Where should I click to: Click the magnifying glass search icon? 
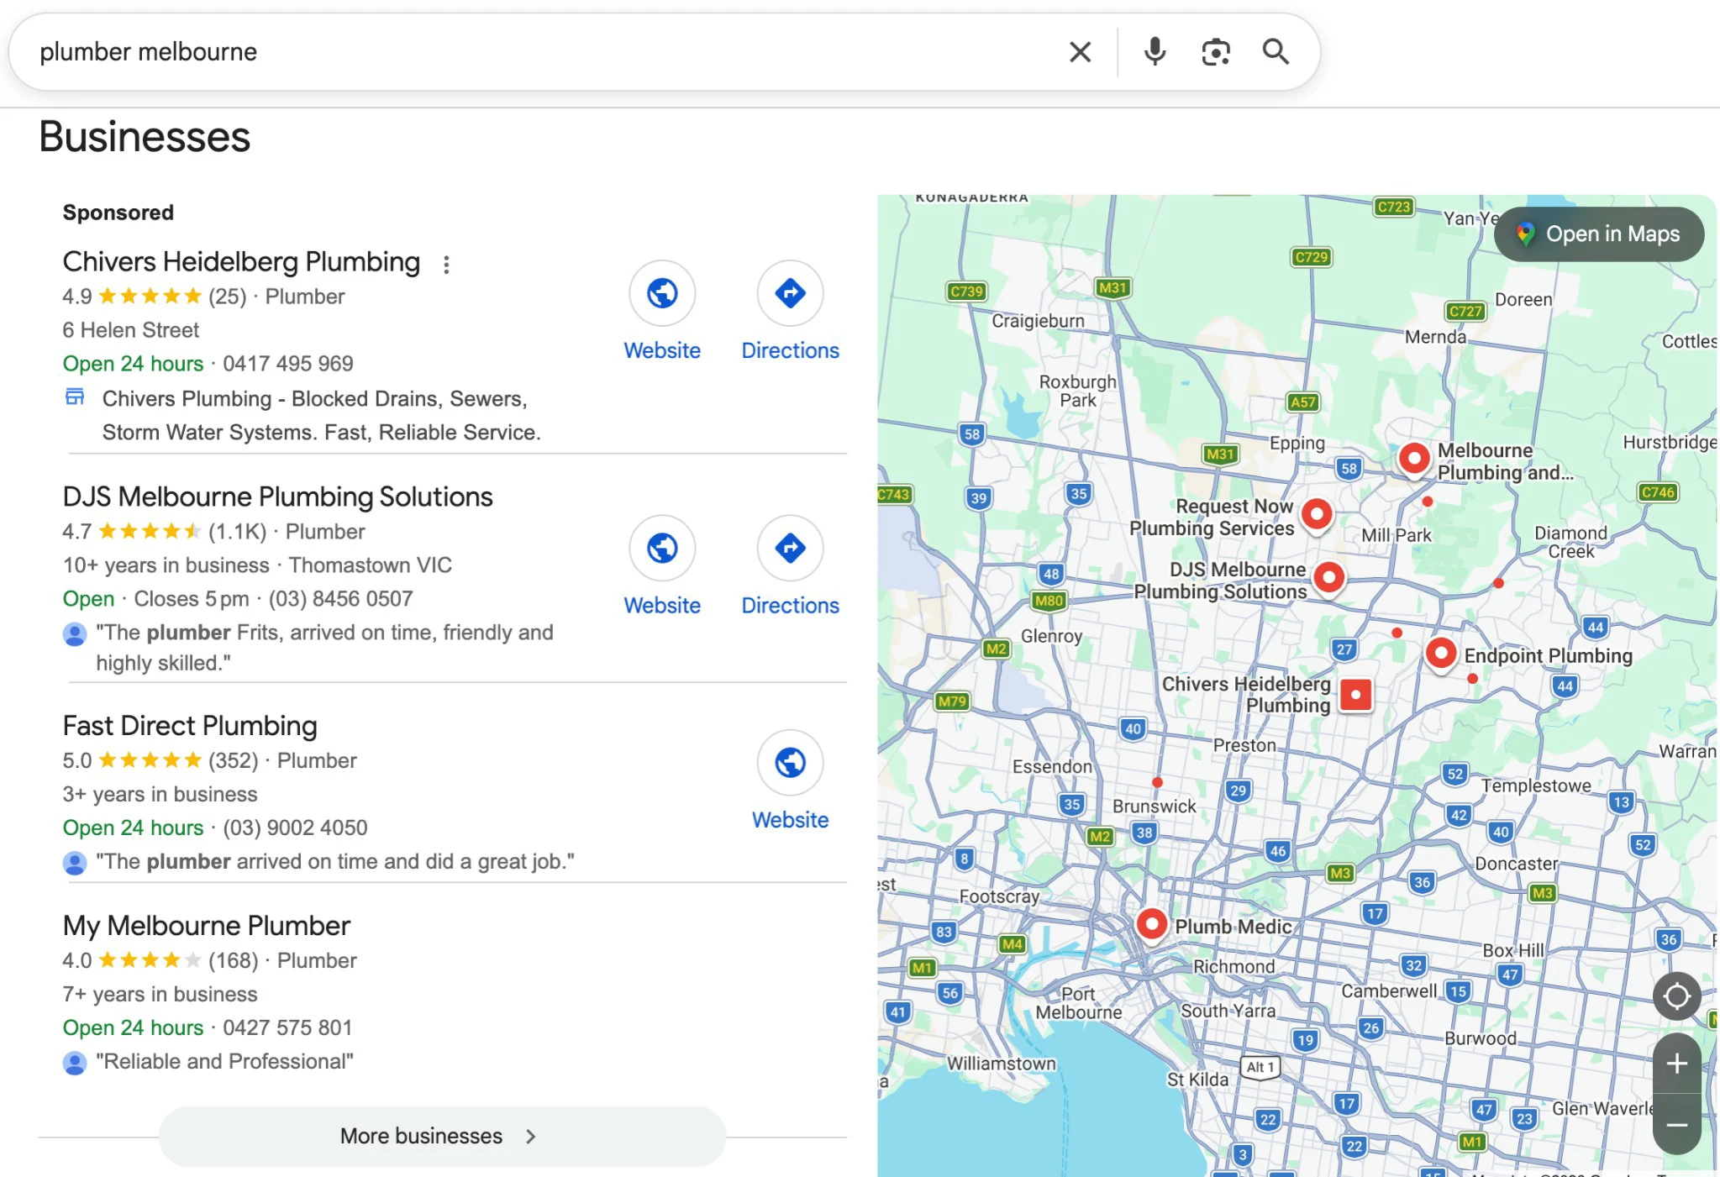pos(1276,52)
